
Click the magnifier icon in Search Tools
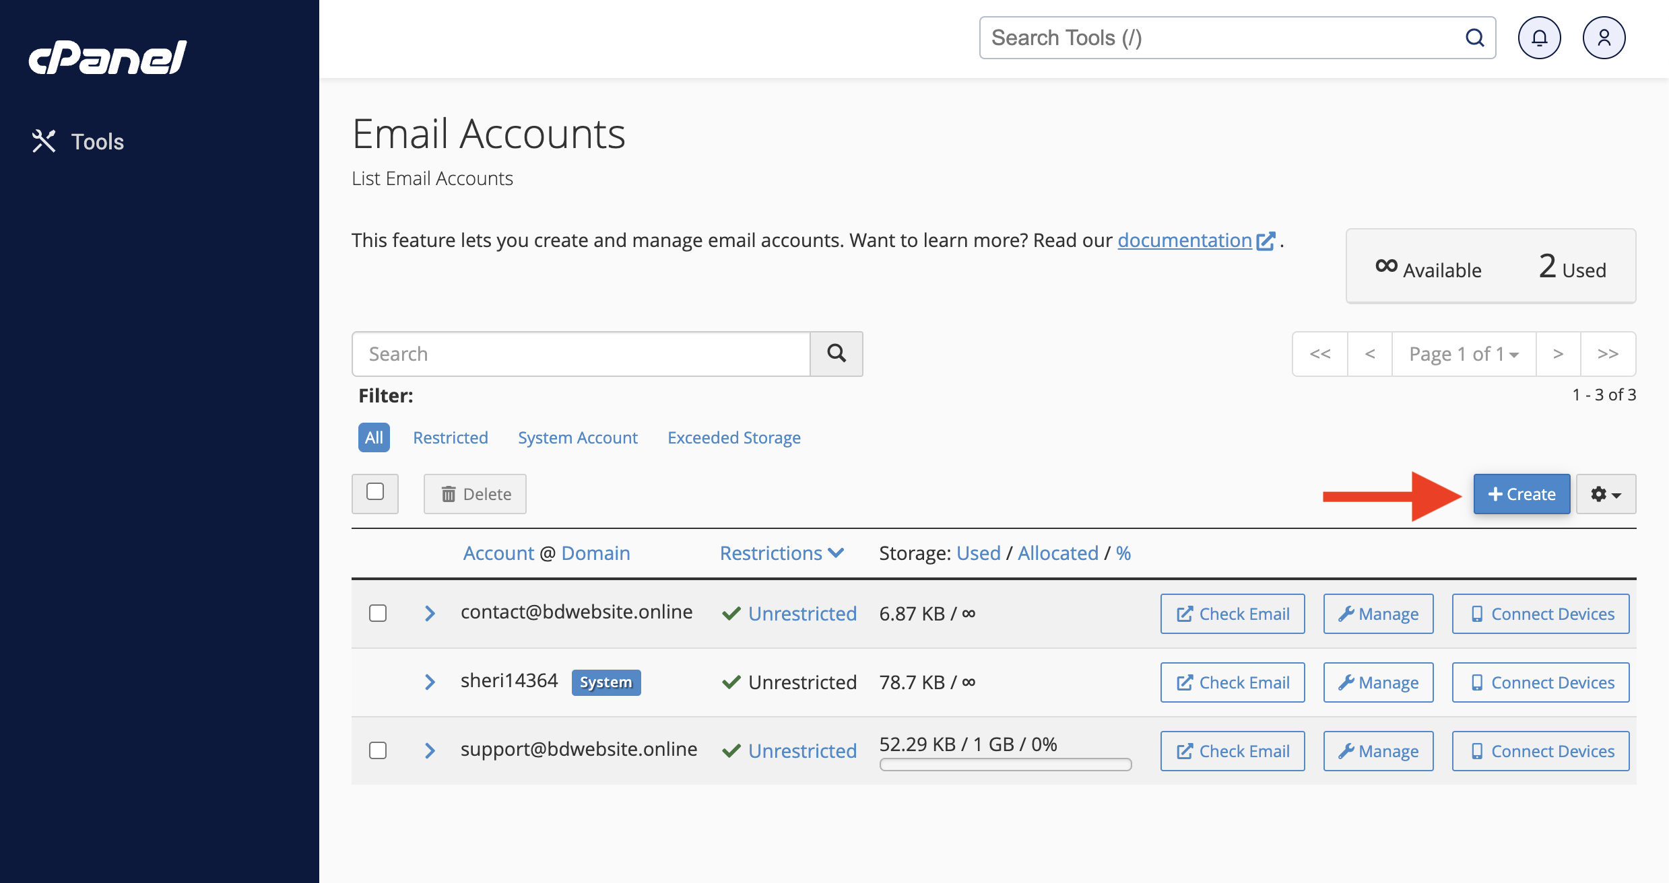tap(1474, 38)
